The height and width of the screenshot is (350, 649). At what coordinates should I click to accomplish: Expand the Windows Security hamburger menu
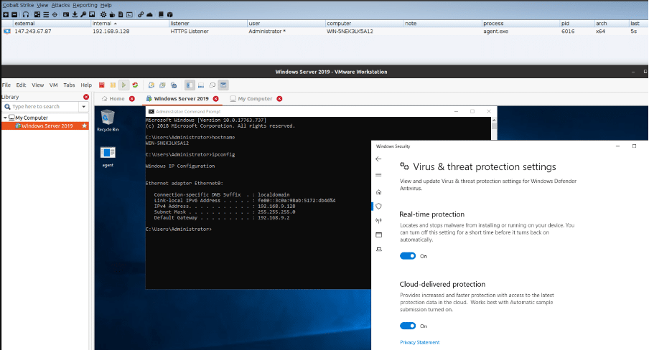pyautogui.click(x=378, y=175)
